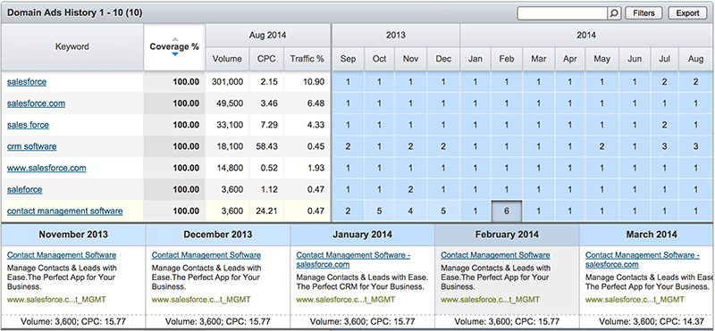Open the Filters panel
Viewport: 715px width, 331px height.
tap(643, 13)
